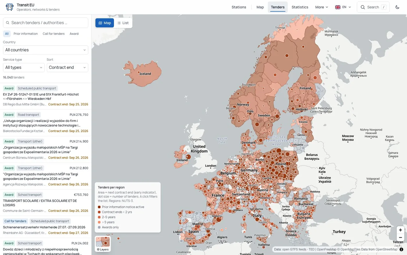
Task: Open the Schienenersatzverkehr Hoterheide tender
Action: tap(46, 227)
